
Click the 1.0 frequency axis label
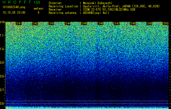[x=2, y=49]
